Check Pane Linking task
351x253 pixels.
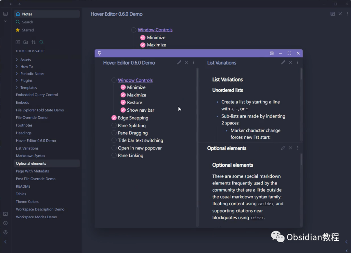click(114, 155)
